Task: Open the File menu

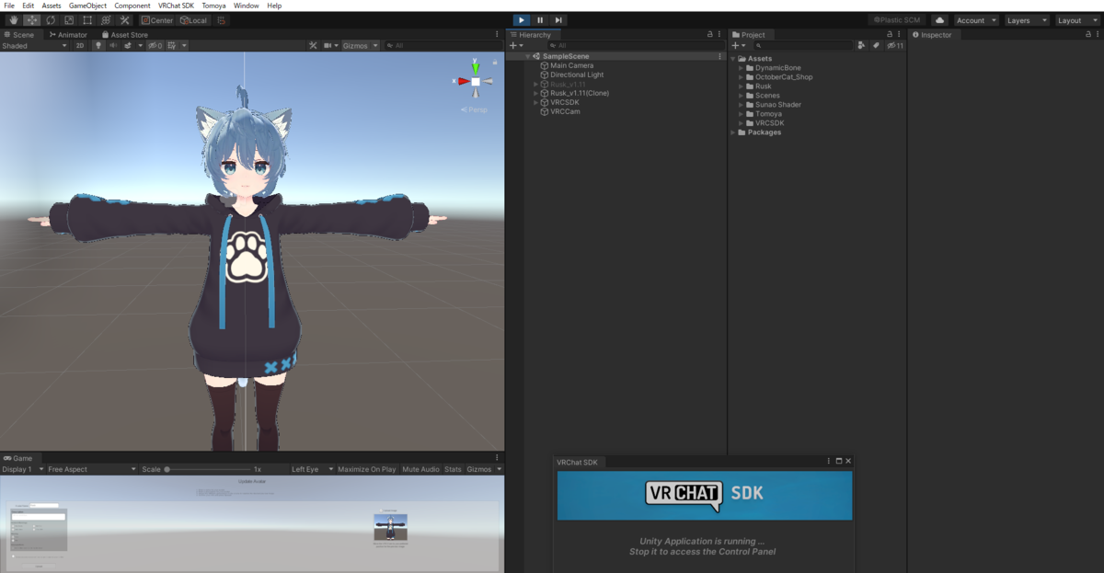Action: click(x=9, y=6)
